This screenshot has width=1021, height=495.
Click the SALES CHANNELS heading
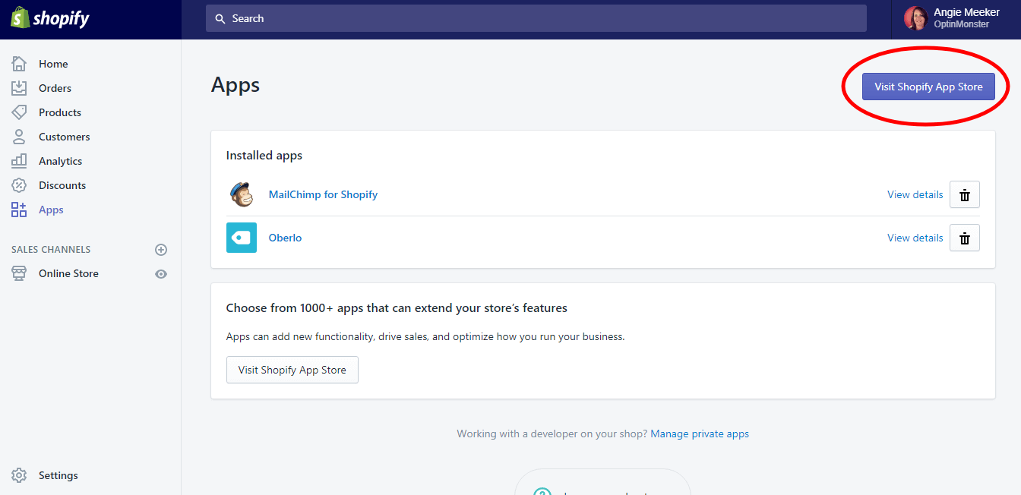point(51,250)
